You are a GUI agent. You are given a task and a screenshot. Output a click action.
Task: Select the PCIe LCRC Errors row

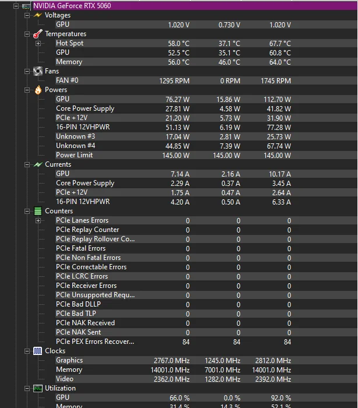tap(206, 276)
